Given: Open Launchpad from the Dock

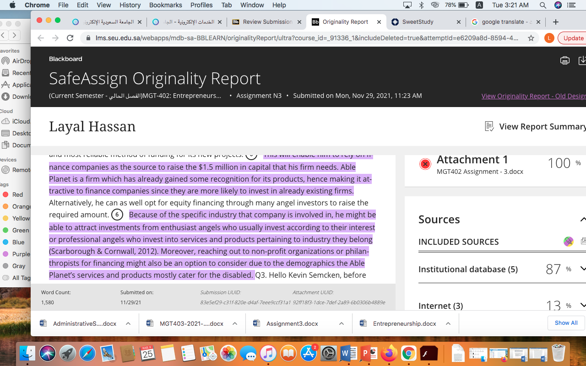Looking at the screenshot, I should click(x=68, y=353).
